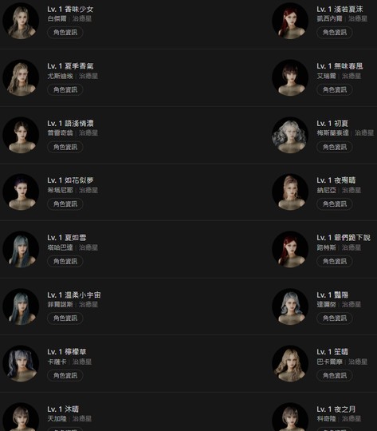Click 角色資訊 button under 如花似夢
Screen dimensions: 377x431
(65, 204)
